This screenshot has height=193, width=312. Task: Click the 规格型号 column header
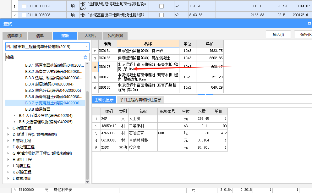tap(167, 111)
